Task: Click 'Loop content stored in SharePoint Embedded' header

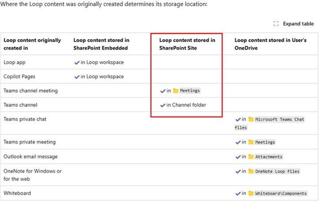Action: (x=101, y=44)
